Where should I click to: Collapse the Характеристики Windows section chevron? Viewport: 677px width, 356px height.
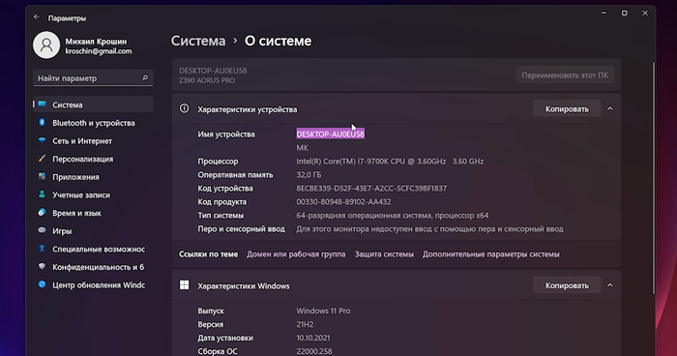click(610, 285)
